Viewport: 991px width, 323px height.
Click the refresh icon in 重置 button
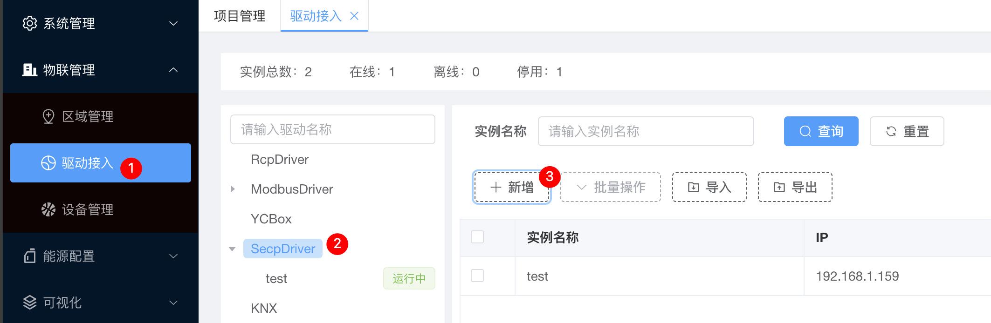[891, 131]
